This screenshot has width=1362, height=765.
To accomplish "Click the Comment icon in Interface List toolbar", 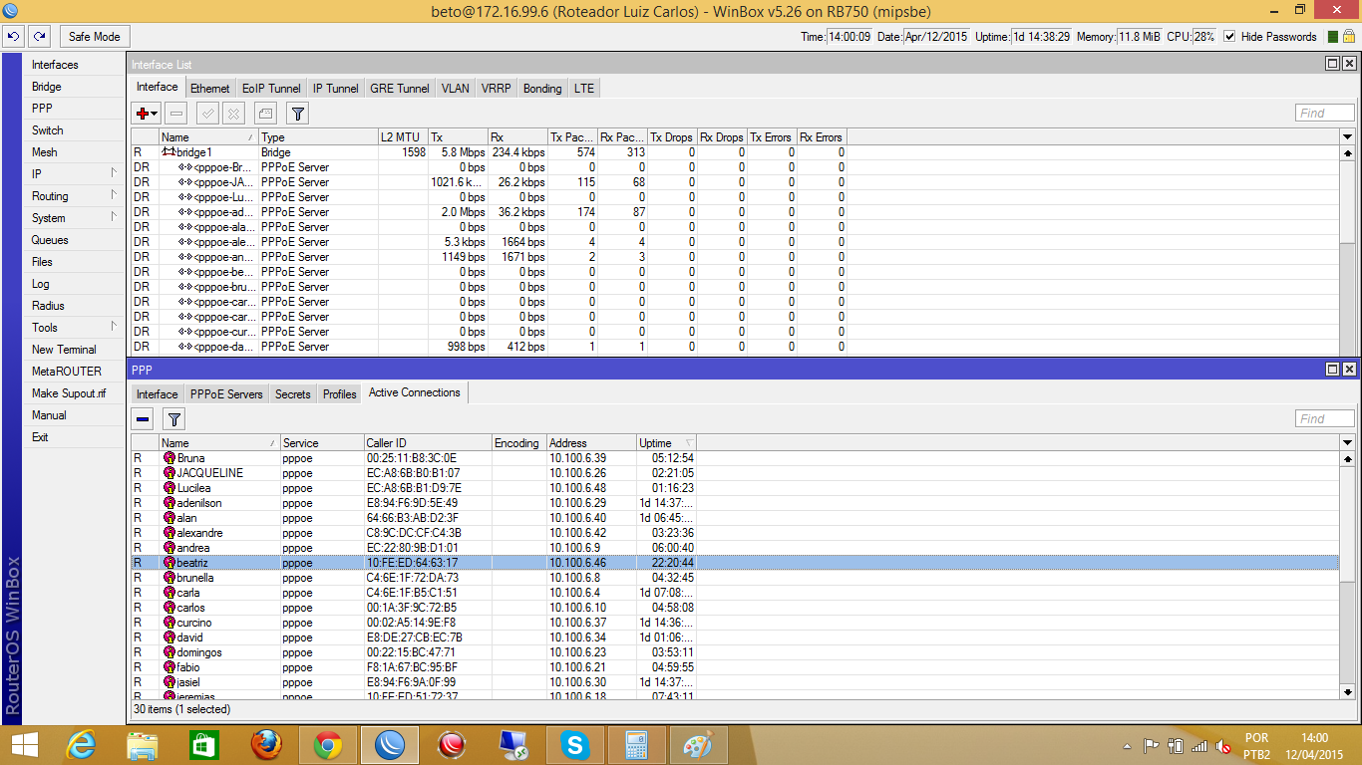I will pos(264,114).
